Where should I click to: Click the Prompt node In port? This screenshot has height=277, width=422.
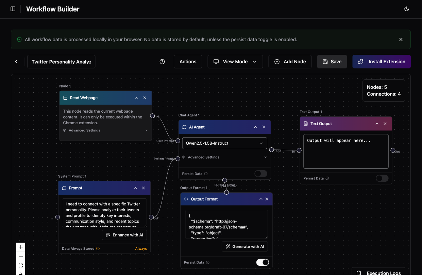click(x=57, y=217)
